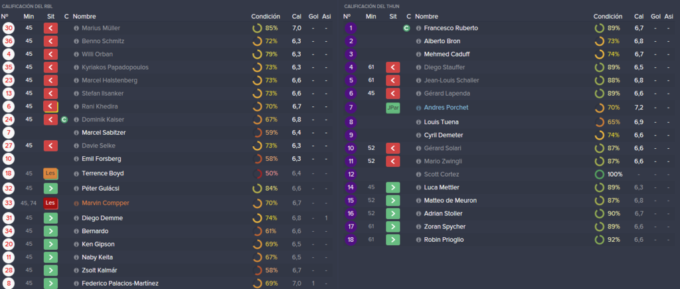Click the captain badge beside Francesco Ruberto

406,28
